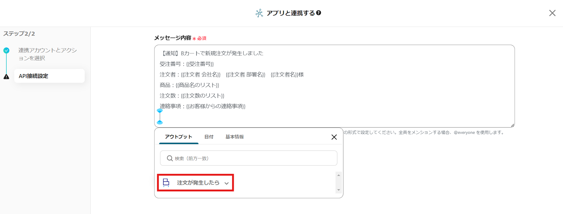Click the 検索(前方一致) search field
This screenshot has width=563, height=214.
(248, 158)
